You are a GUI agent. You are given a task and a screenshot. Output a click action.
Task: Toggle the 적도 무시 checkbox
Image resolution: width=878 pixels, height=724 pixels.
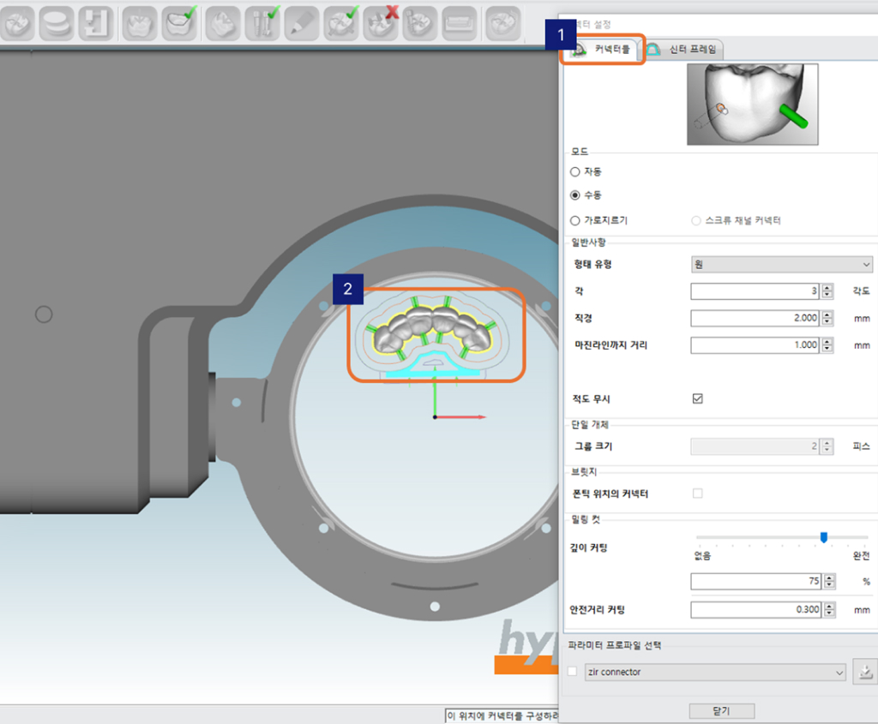[x=697, y=398]
